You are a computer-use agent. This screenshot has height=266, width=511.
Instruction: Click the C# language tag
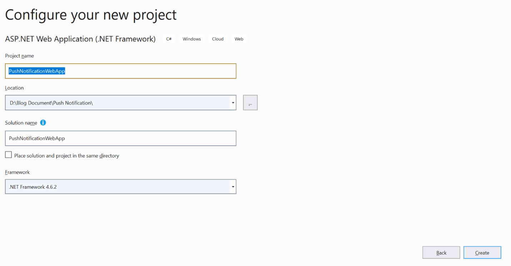pyautogui.click(x=169, y=39)
